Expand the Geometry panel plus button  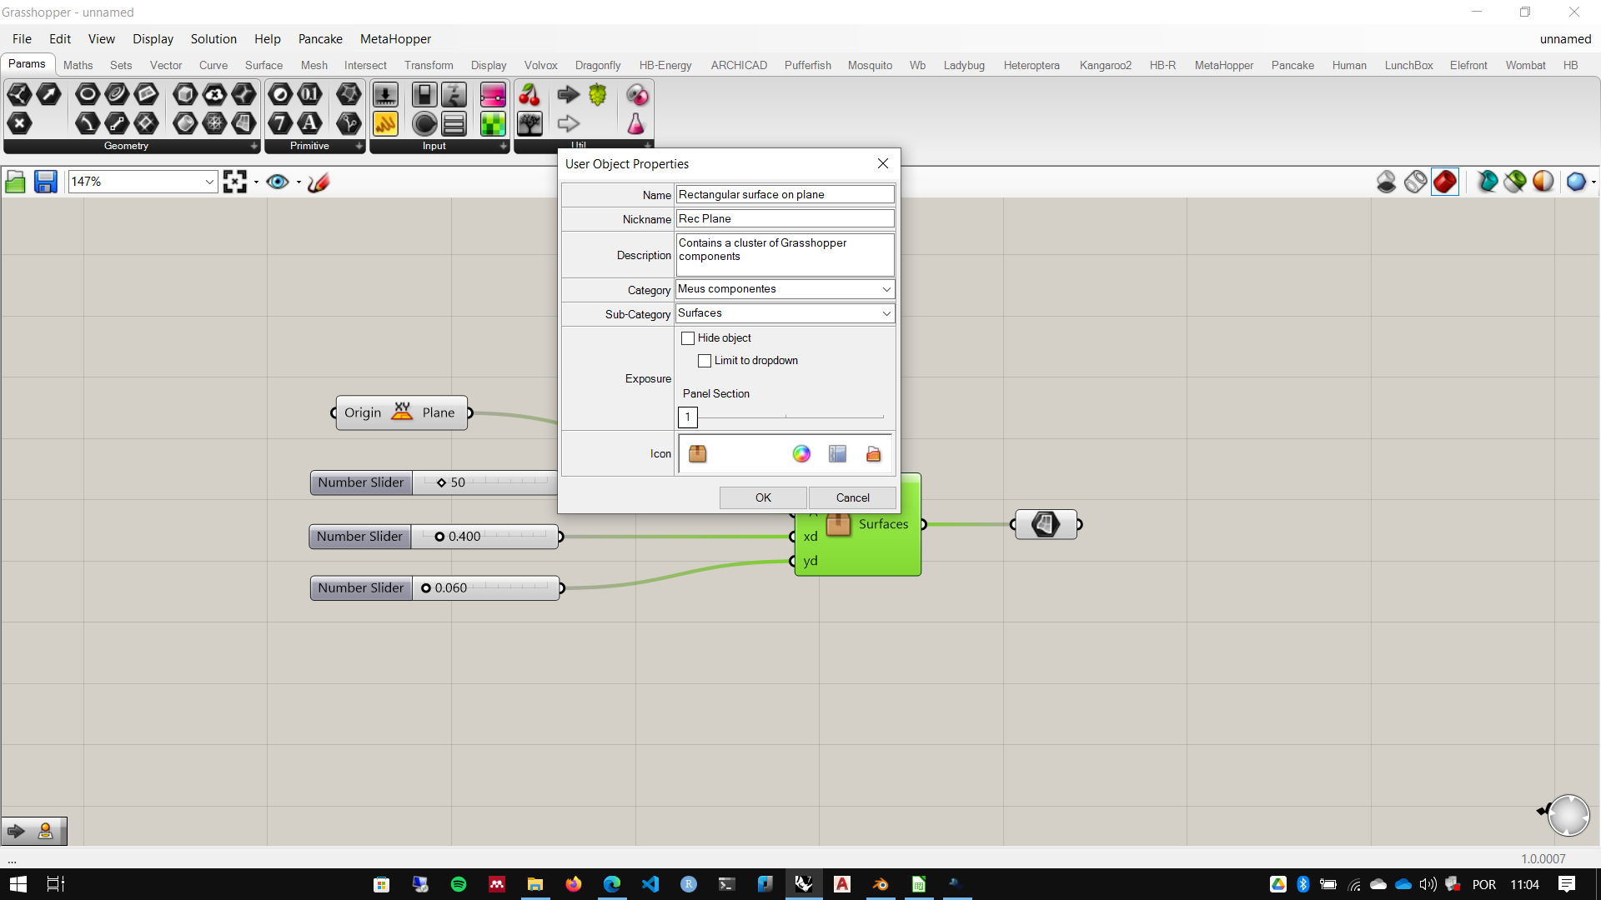pos(254,146)
